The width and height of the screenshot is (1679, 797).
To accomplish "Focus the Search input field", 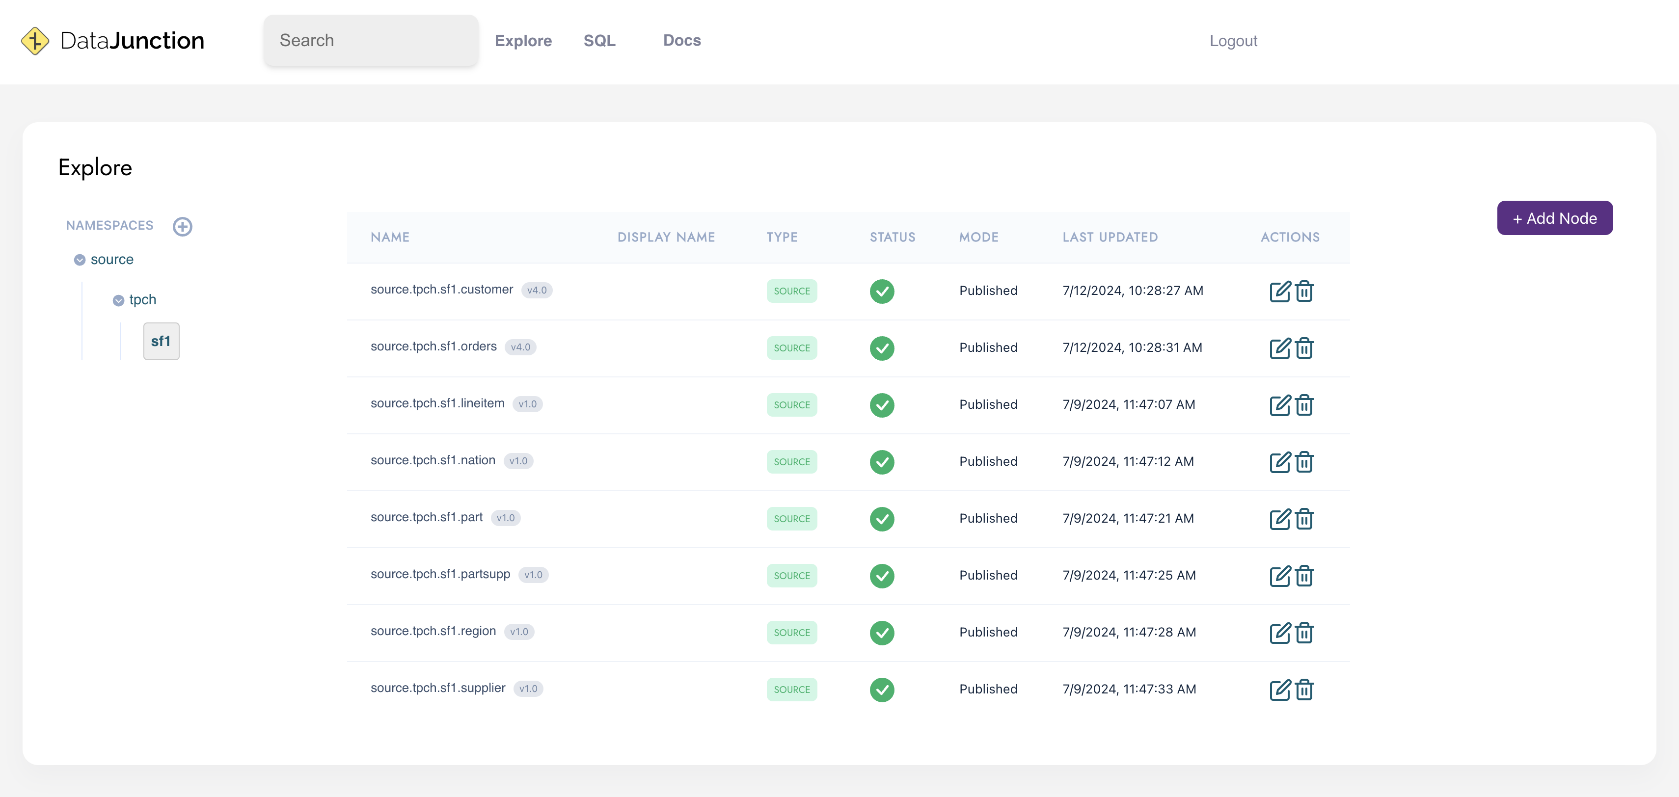I will point(370,40).
